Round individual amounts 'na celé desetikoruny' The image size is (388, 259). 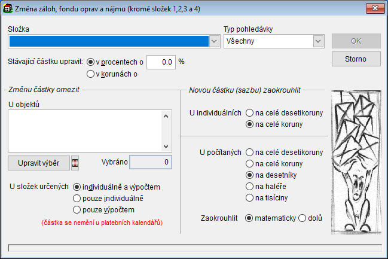coord(249,112)
